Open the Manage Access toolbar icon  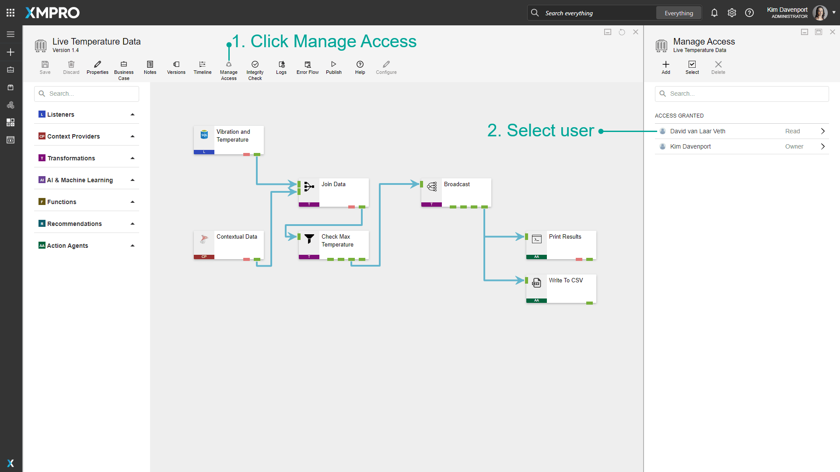[x=228, y=68]
